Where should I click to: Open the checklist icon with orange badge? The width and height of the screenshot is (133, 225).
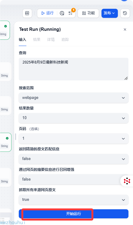71,13
